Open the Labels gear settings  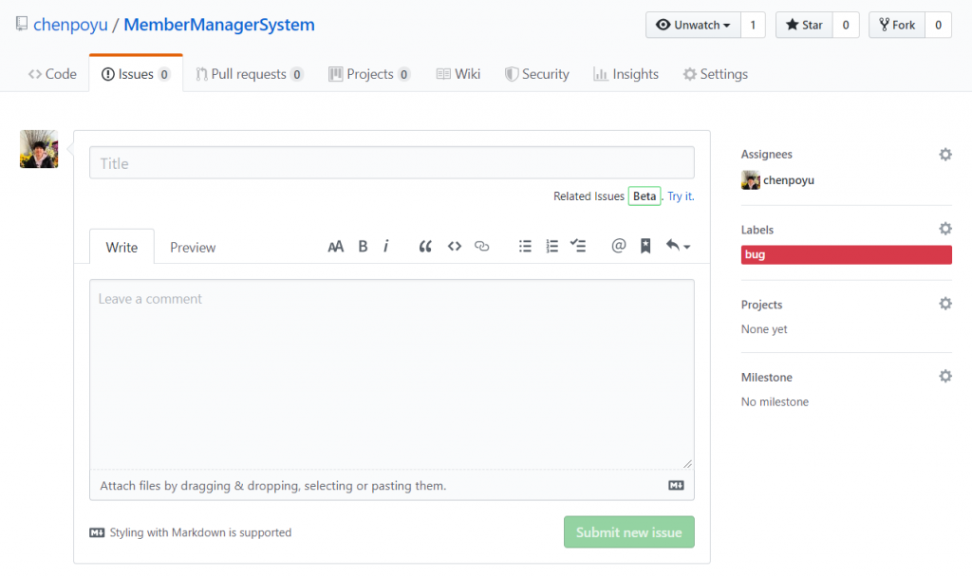click(945, 229)
